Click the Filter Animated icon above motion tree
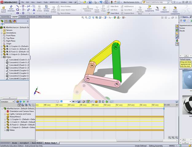 click(x=23, y=105)
